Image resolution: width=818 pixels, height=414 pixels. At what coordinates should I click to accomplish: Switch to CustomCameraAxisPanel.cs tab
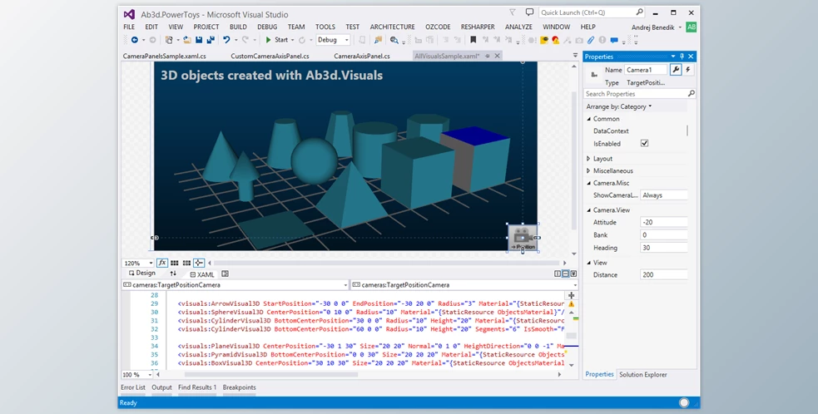(270, 57)
